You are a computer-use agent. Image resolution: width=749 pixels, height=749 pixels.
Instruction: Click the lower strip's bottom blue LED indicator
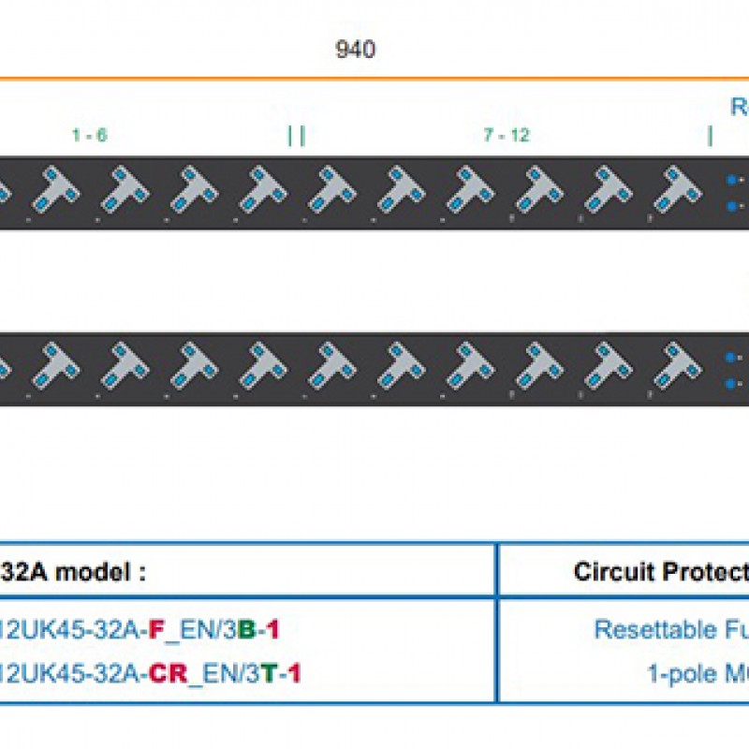pos(733,382)
